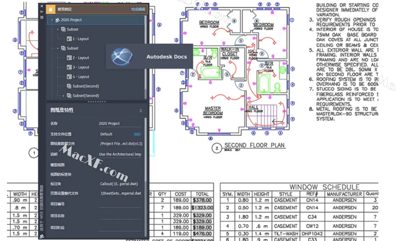Click the orange lock icon
The image size is (396, 241).
(x=50, y=9)
